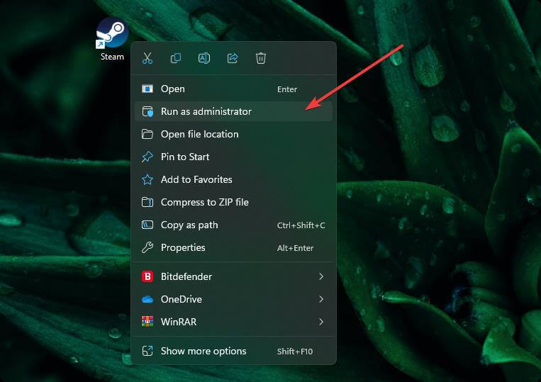
Task: Select Run as administrator
Action: [233, 111]
